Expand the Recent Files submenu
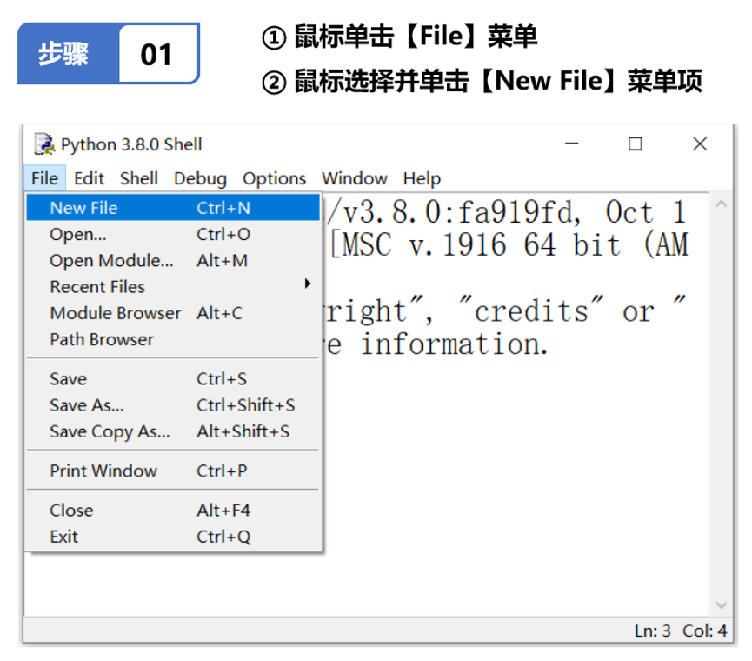This screenshot has width=752, height=661. coord(173,287)
